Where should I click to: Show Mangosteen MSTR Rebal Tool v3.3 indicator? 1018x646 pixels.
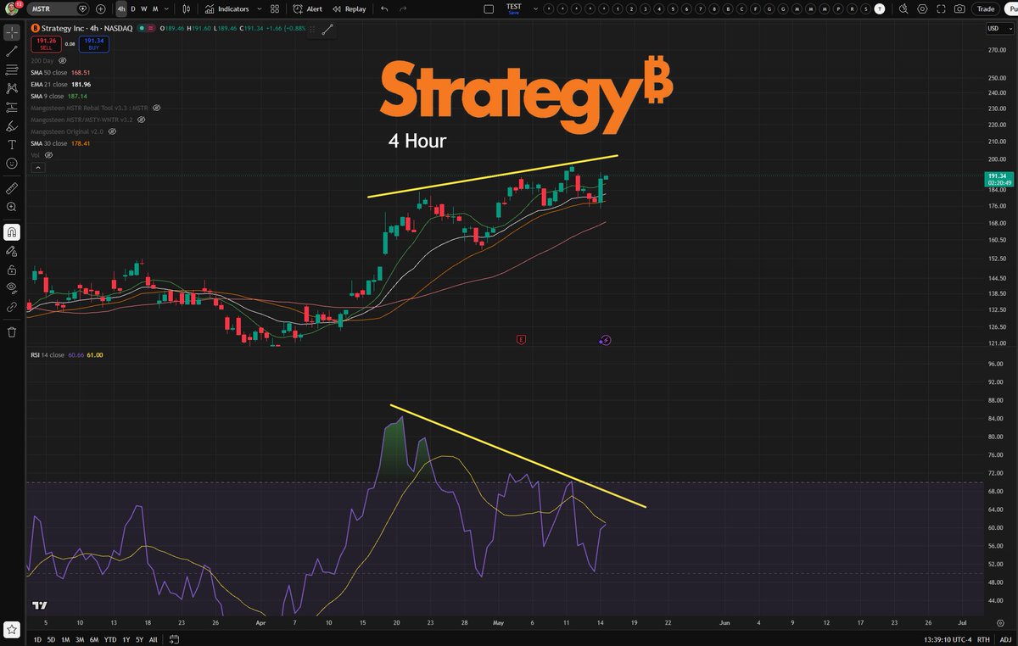(156, 109)
